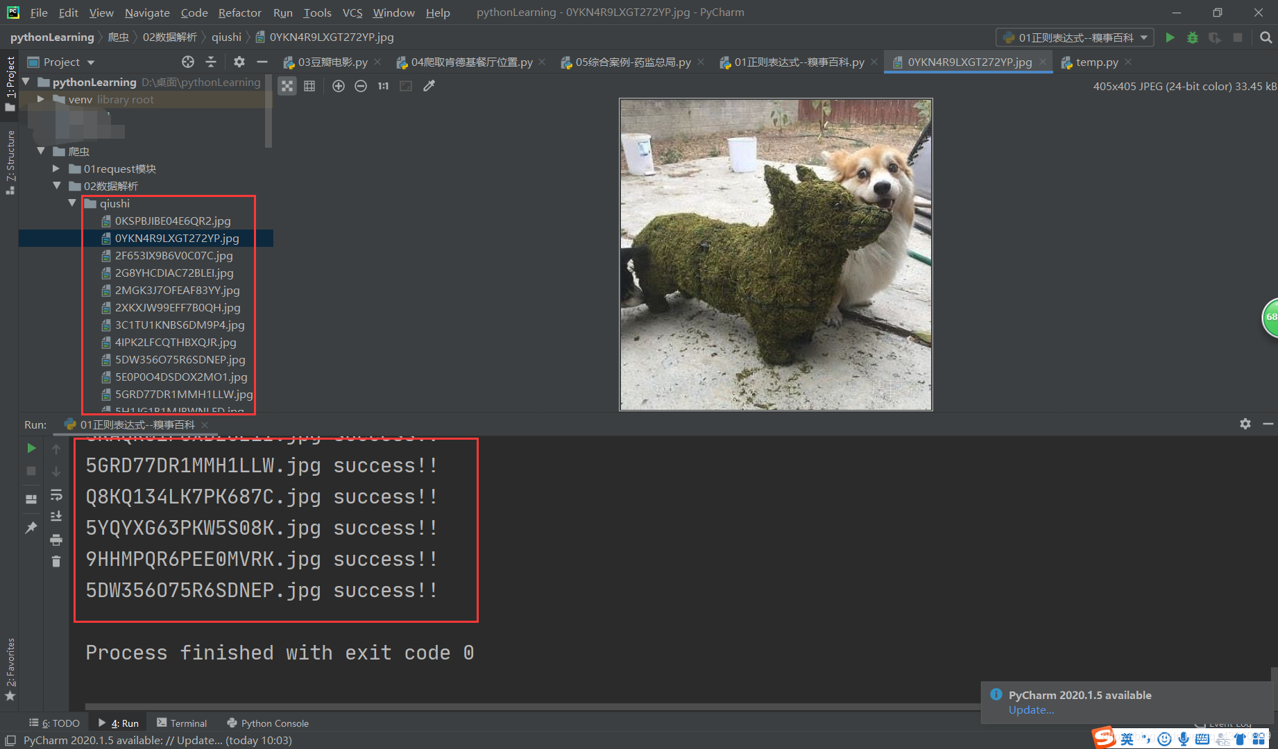Open the File menu
Screen dimensions: 1278x749
[39, 12]
